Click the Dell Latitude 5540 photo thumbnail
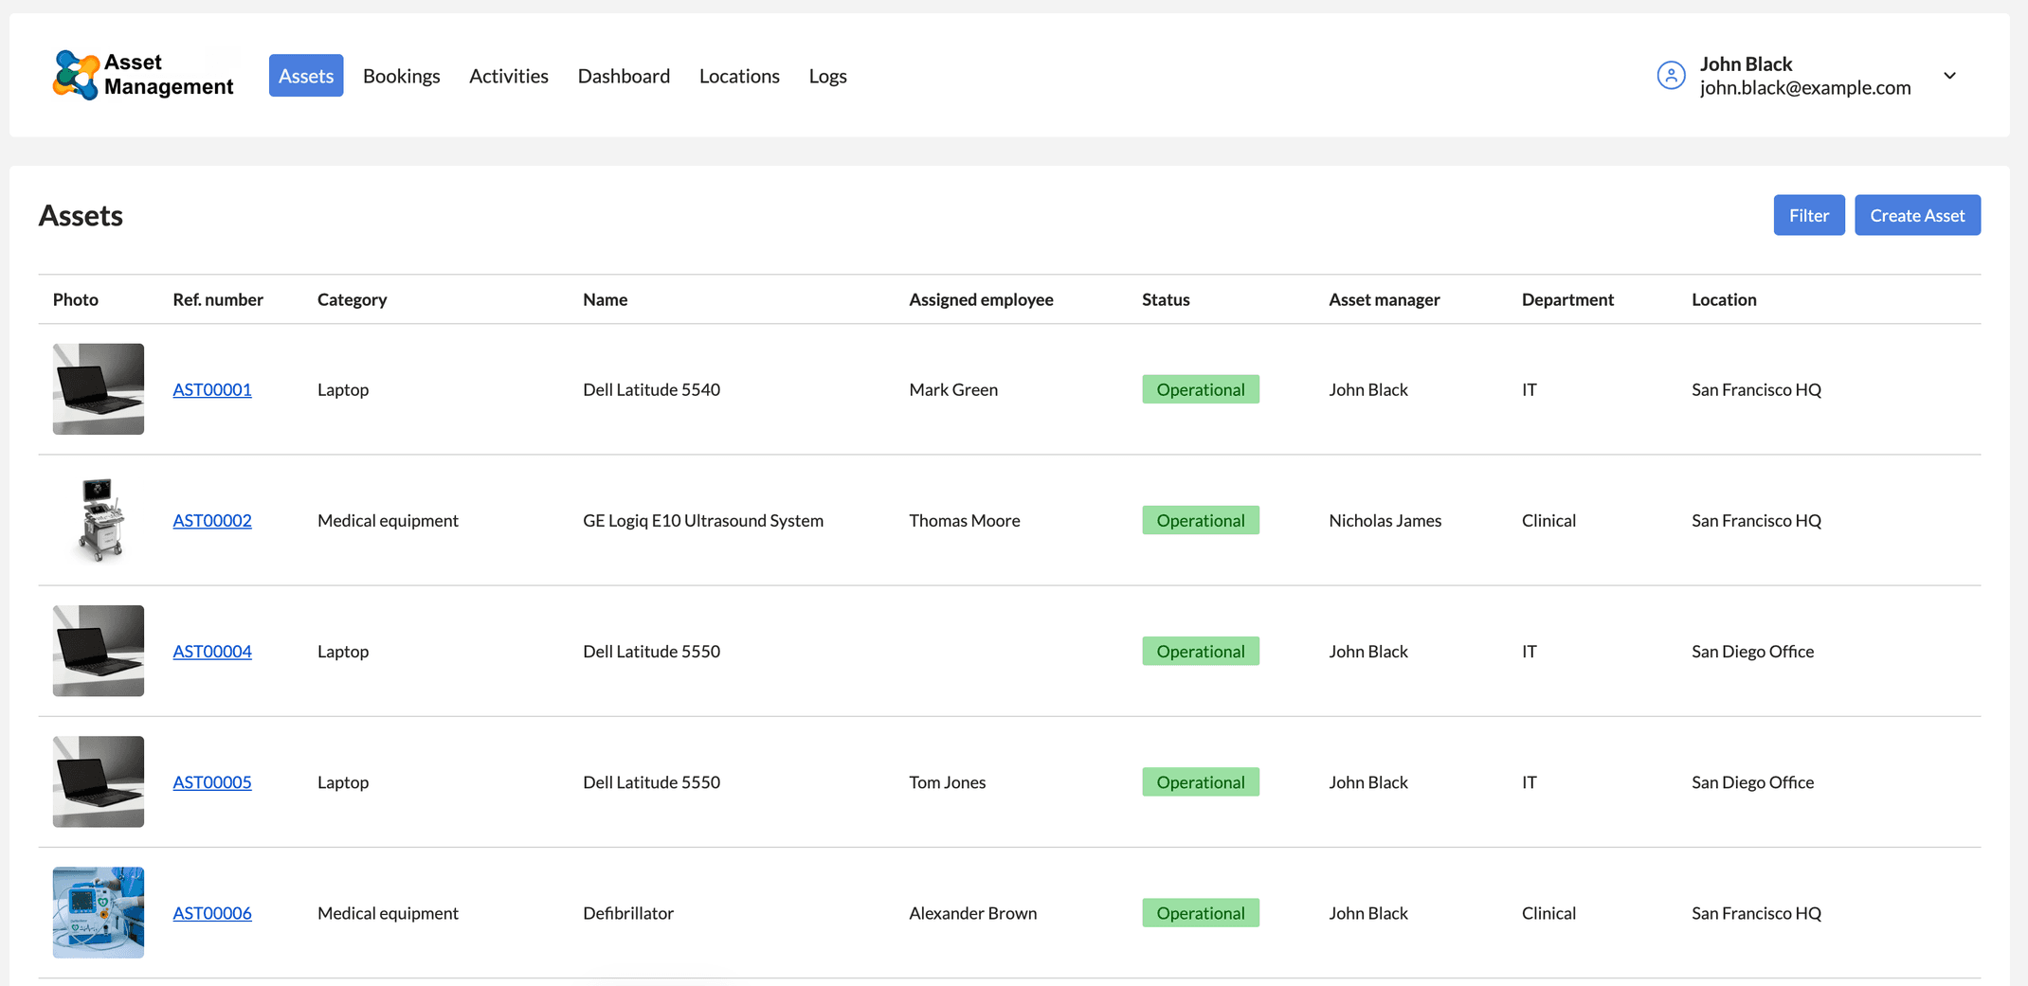2028x986 pixels. (98, 389)
